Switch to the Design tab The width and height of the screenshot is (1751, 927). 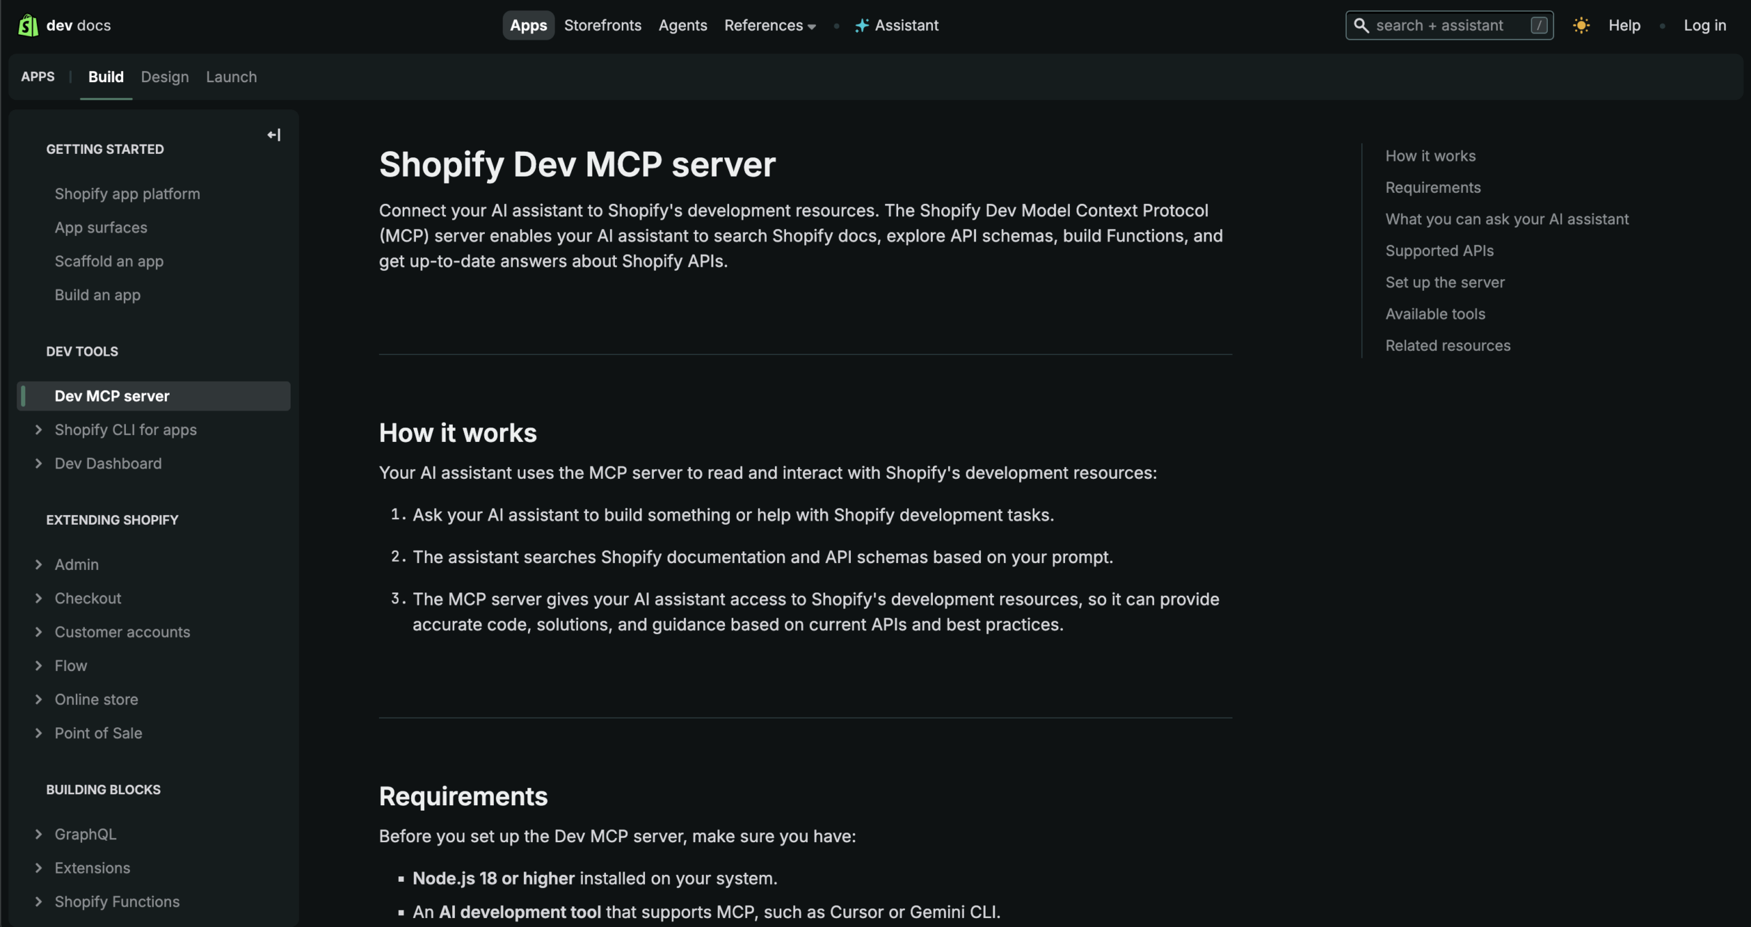click(165, 77)
